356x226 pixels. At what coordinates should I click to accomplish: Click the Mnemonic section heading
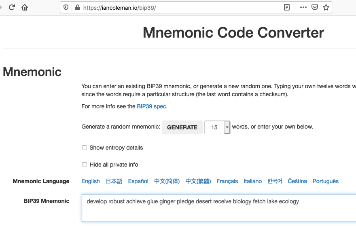[x=32, y=72]
